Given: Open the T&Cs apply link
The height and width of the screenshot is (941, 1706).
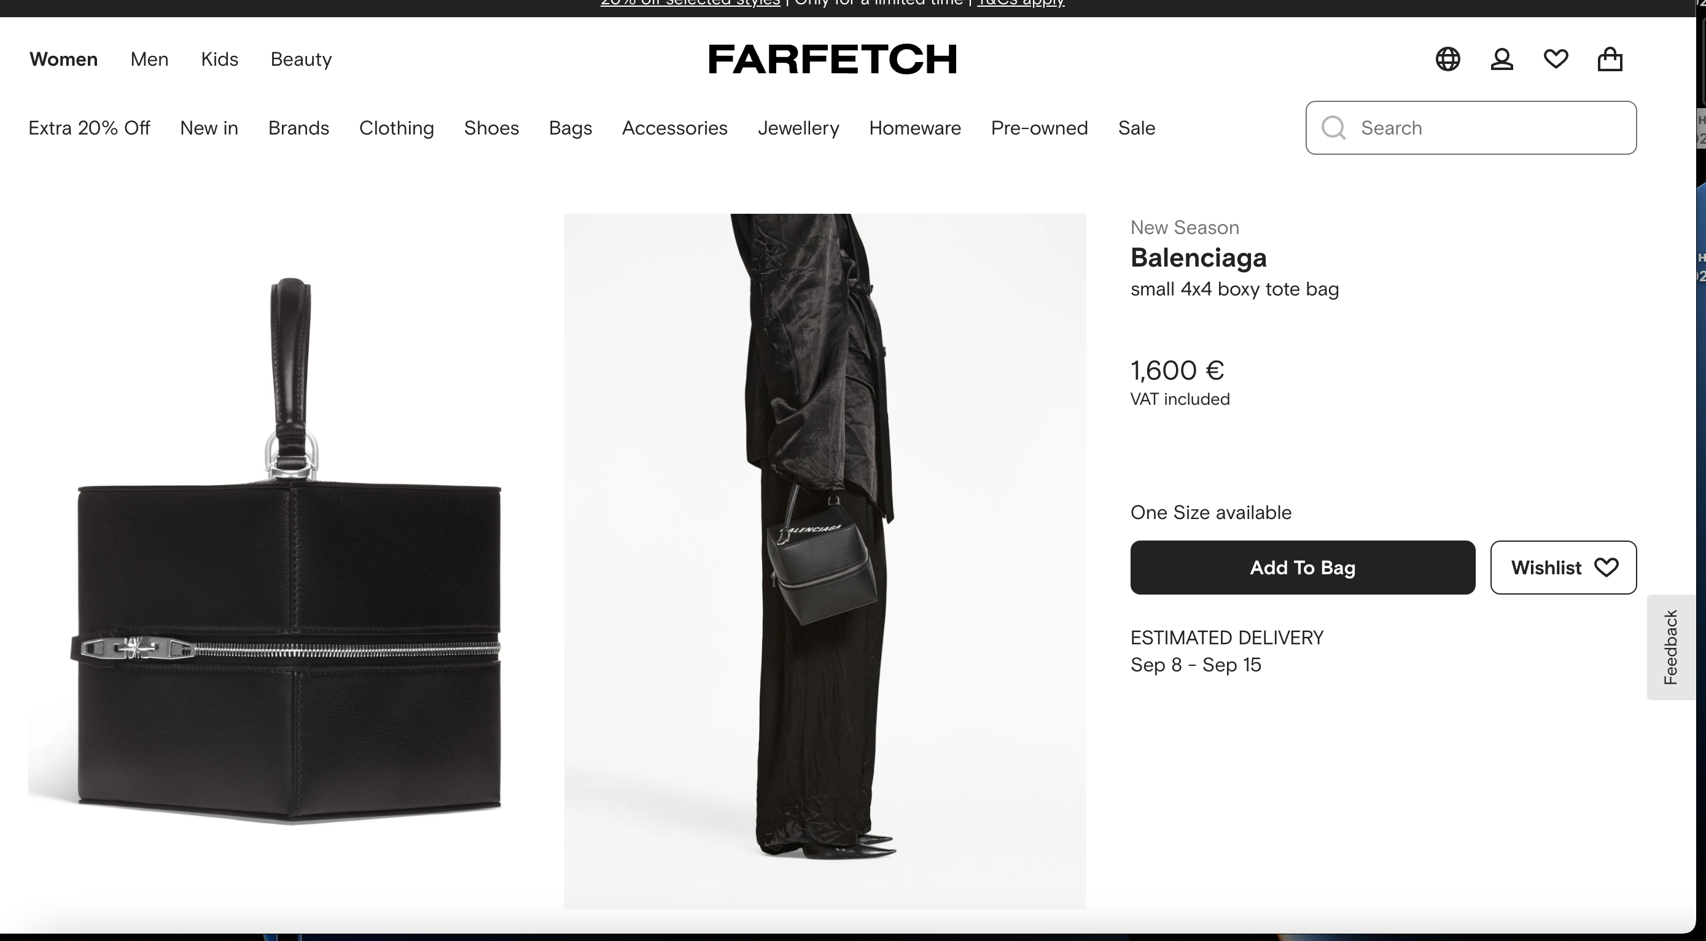Looking at the screenshot, I should click(1021, 3).
